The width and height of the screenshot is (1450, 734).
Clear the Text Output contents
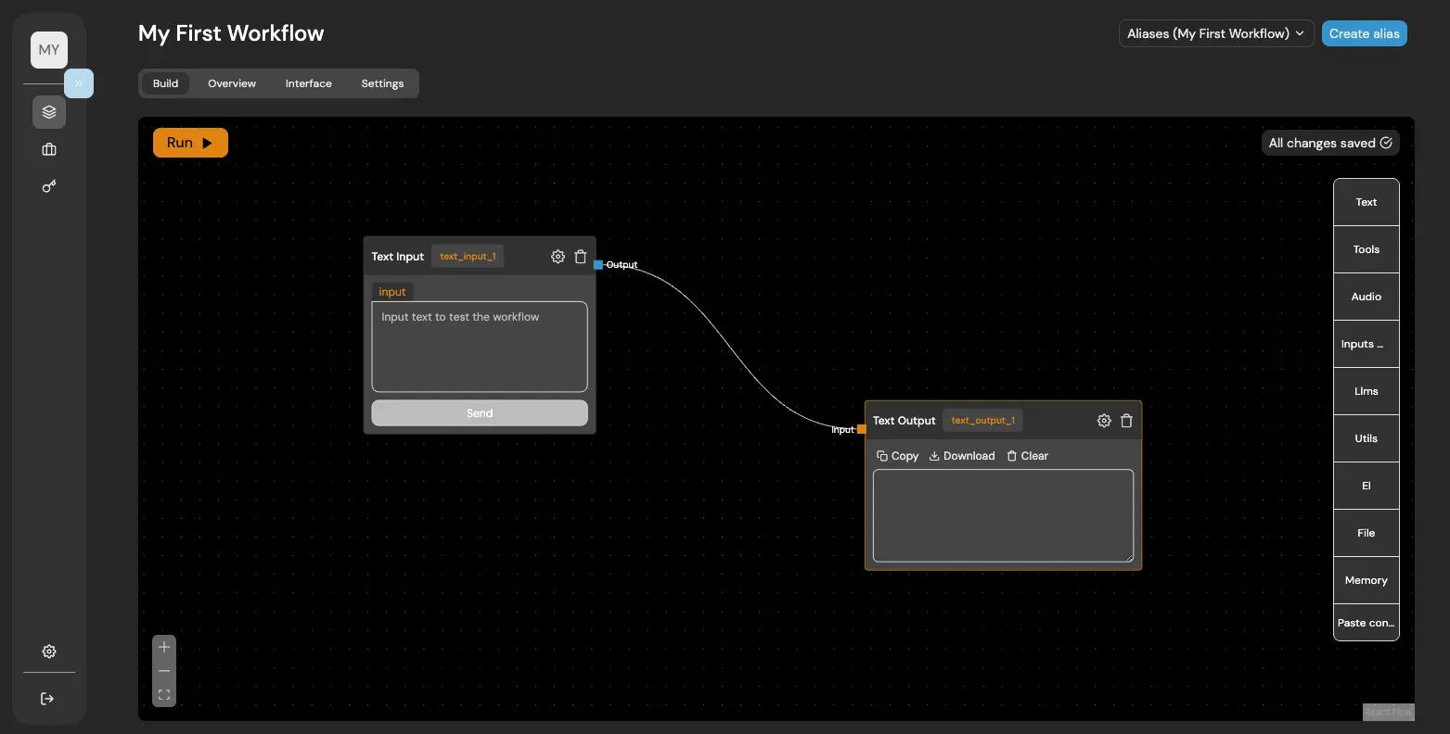[x=1027, y=456]
